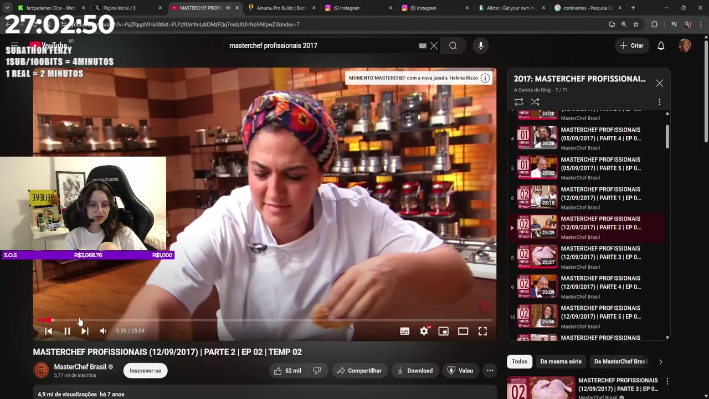Open the browser extensions puzzle icon
Screen dimensions: 709x399
(x=655, y=24)
